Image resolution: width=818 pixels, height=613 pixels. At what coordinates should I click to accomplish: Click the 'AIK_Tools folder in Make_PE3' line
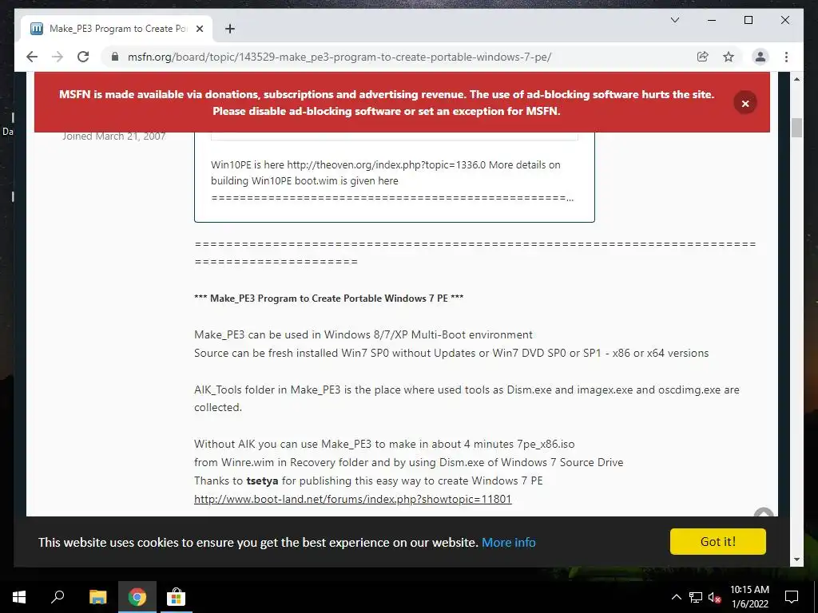[x=467, y=398]
